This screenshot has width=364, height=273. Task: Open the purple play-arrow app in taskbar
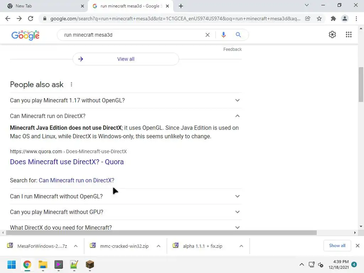(59, 264)
